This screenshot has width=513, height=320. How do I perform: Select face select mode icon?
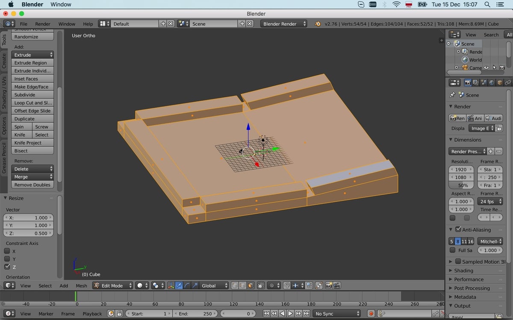click(x=250, y=285)
